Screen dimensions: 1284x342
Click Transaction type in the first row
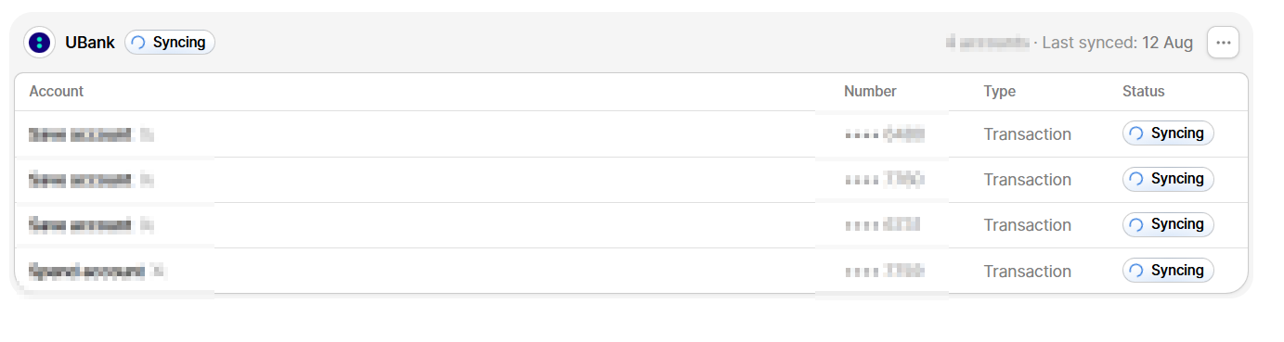point(1028,134)
